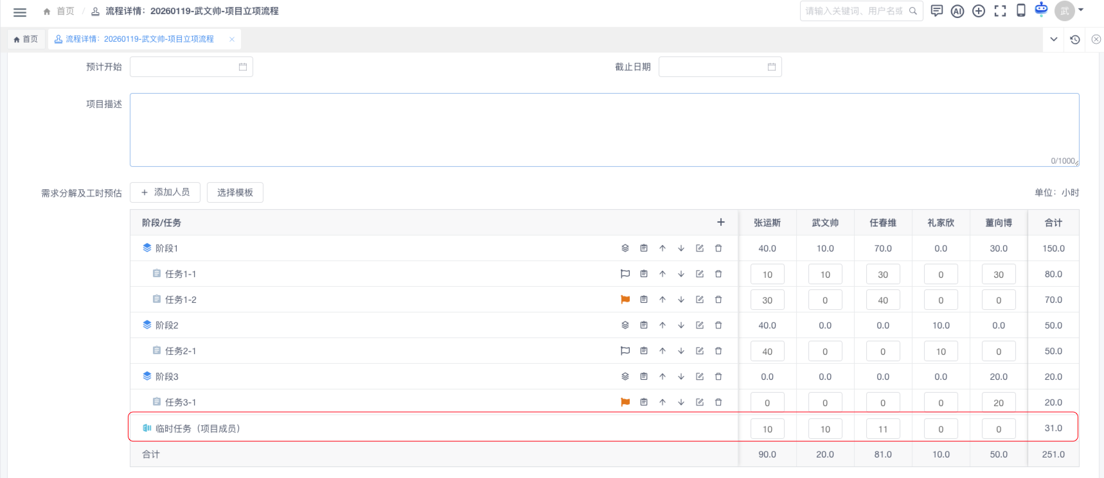Expand the tab list chevron dropdown
1104x478 pixels.
click(x=1054, y=39)
